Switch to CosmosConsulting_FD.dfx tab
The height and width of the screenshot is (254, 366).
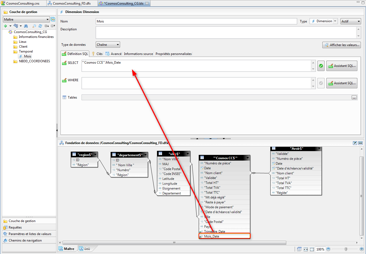72,4
